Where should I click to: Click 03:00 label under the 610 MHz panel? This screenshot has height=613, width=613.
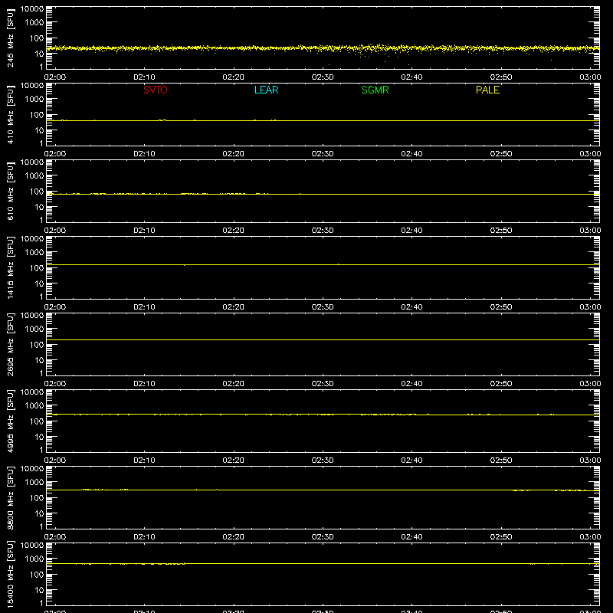(x=590, y=231)
